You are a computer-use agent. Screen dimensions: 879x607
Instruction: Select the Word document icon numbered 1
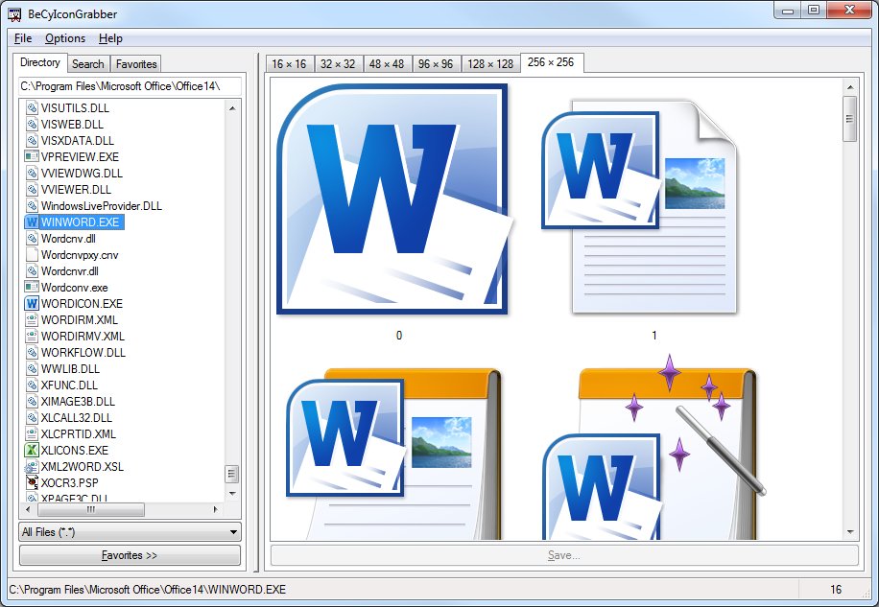click(x=639, y=206)
